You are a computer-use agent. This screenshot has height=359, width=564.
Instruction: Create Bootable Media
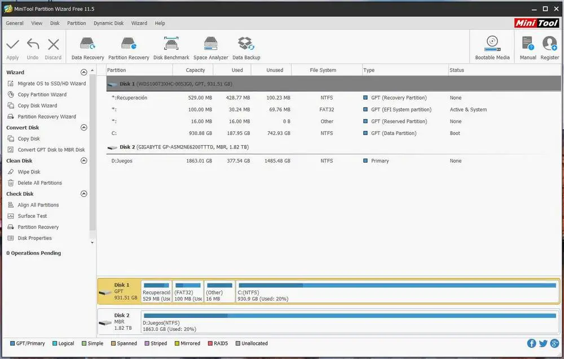point(492,48)
